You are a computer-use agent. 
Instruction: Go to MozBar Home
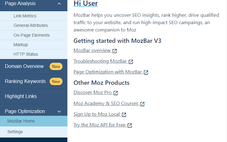coord(34,121)
